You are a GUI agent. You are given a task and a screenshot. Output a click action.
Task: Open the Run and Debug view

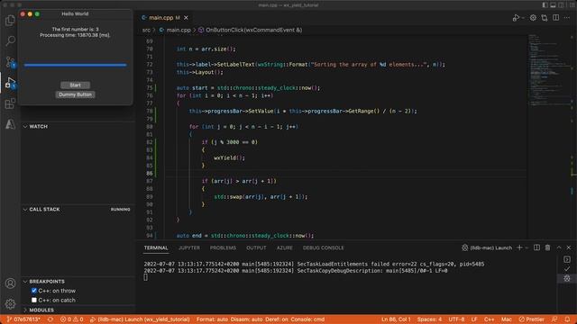10,83
